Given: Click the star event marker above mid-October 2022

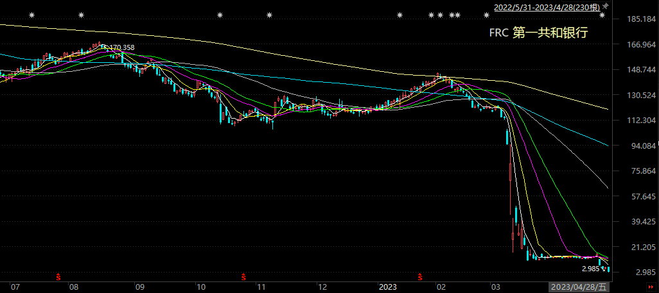Looking at the screenshot, I should 220,15.
